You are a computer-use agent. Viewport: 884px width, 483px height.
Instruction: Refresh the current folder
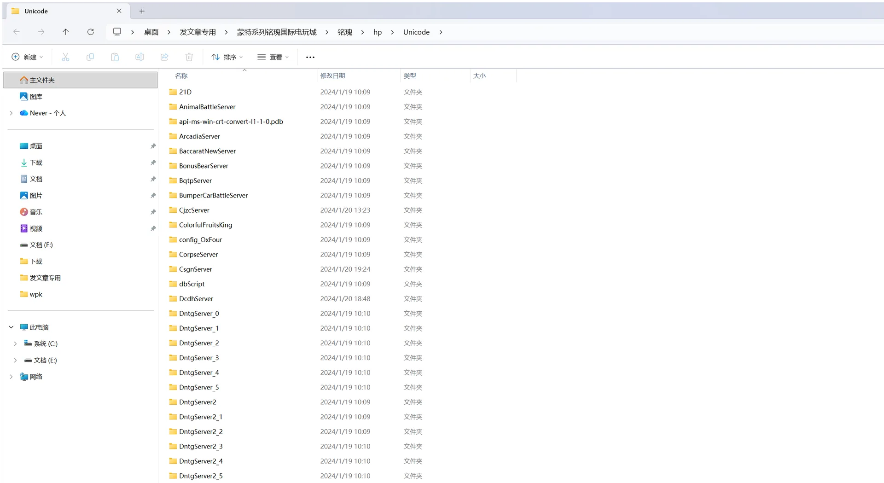tap(90, 32)
